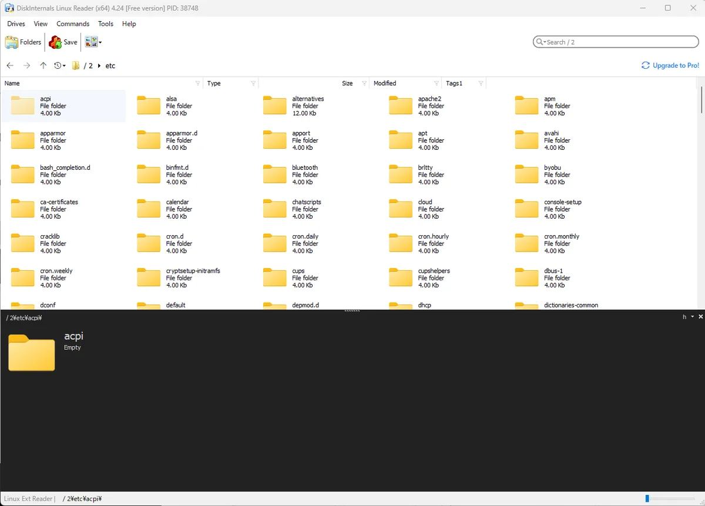Close the dark preview panel
Viewport: 705px width, 506px height.
point(700,317)
